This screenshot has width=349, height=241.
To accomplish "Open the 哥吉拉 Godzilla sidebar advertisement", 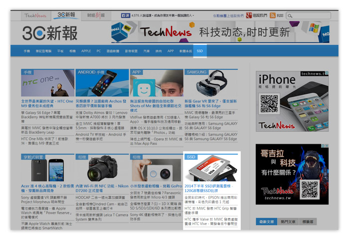I will pos(292,174).
